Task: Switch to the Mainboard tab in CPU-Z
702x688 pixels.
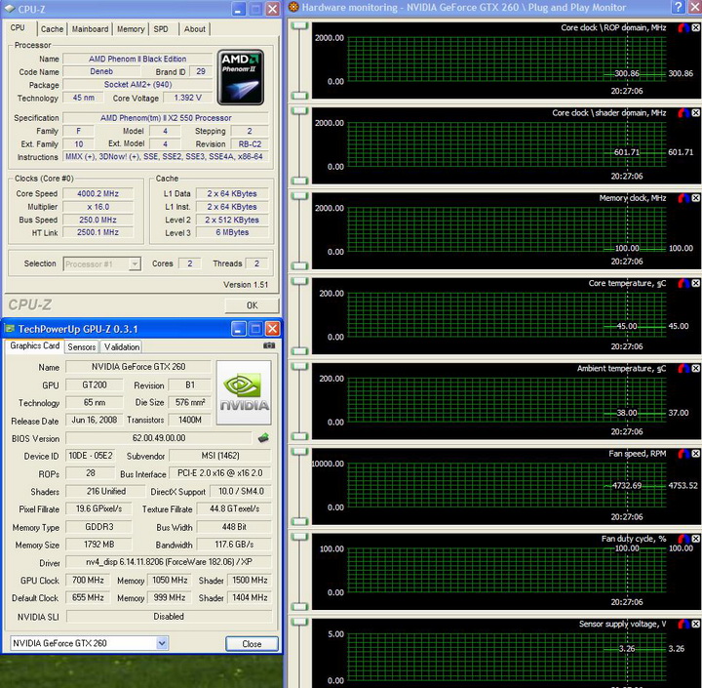Action: [90, 29]
